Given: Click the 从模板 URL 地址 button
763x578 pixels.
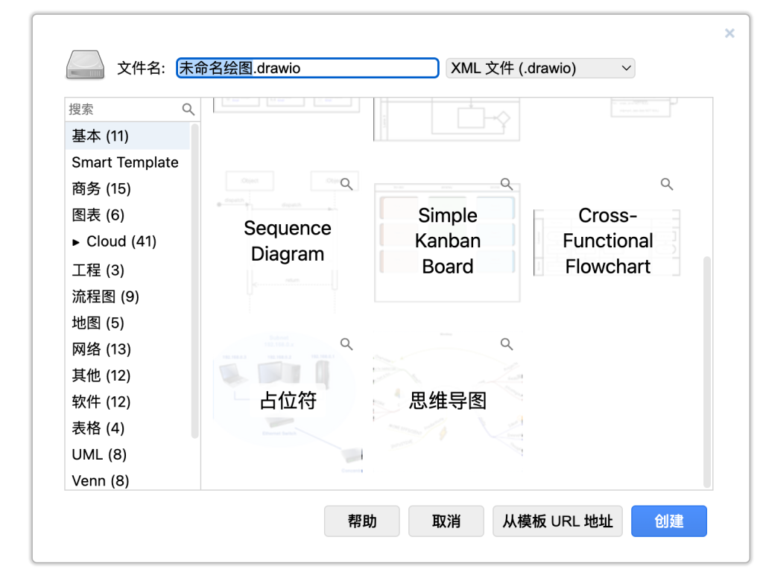Looking at the screenshot, I should coord(557,521).
